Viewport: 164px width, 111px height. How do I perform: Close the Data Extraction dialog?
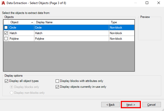[x=159, y=3]
